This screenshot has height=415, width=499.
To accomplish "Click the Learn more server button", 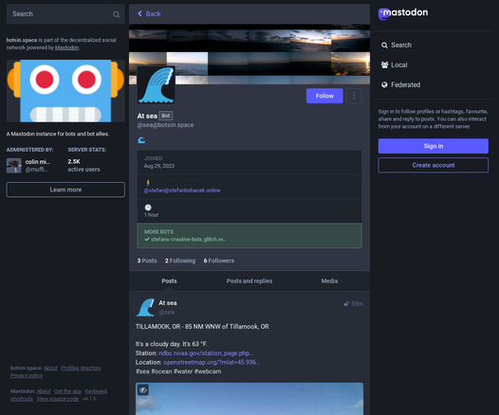I will click(65, 189).
